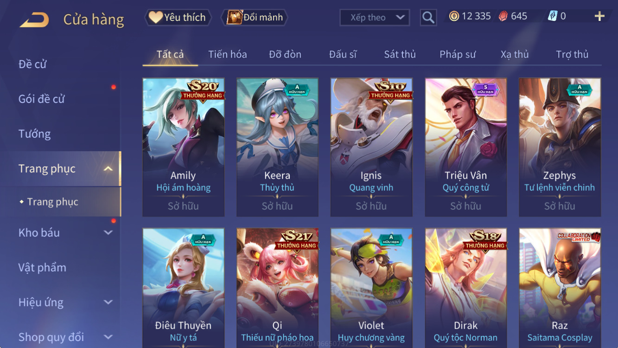Tap the blue voucher ticket icon
618x348 pixels.
click(x=552, y=16)
